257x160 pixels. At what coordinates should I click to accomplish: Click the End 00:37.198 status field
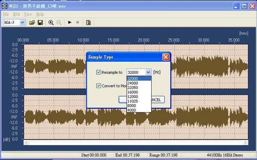click(128, 155)
